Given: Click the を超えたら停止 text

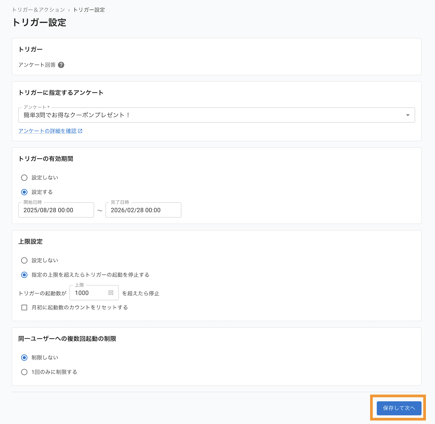Looking at the screenshot, I should [141, 294].
